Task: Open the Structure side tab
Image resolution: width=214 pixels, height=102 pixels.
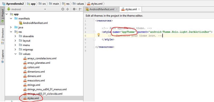Action: [x=2, y=36]
